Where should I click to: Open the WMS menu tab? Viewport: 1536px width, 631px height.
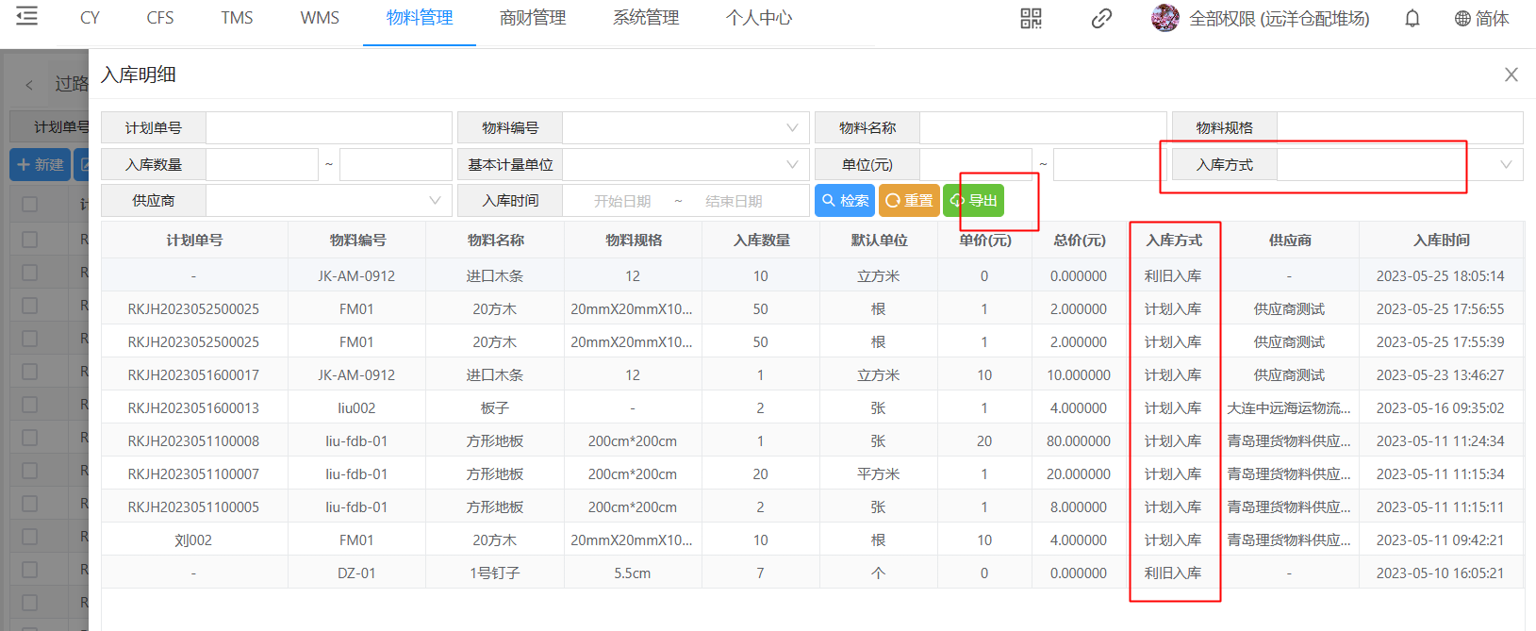click(320, 18)
